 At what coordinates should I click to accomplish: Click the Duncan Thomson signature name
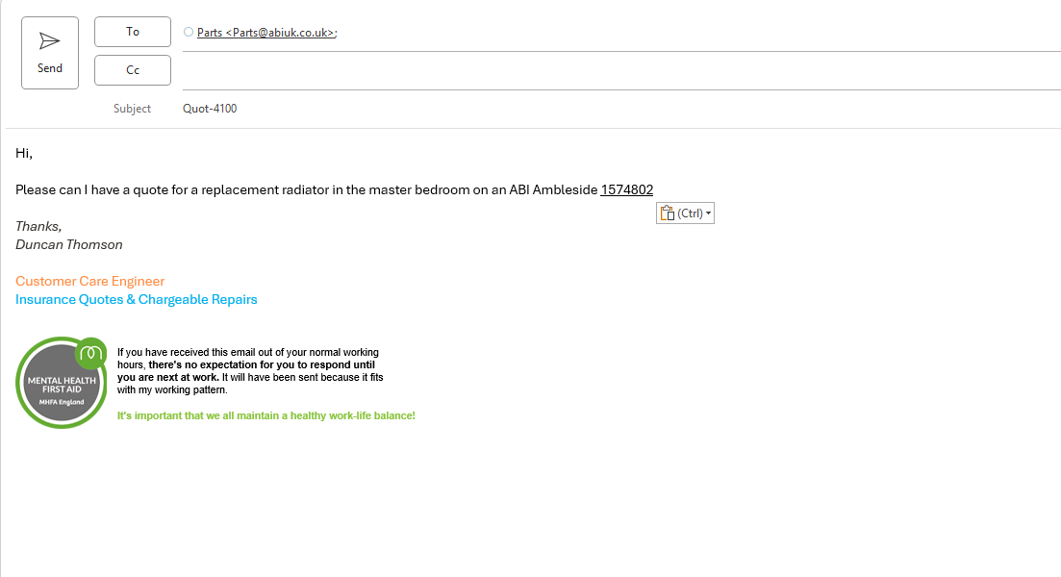click(69, 245)
